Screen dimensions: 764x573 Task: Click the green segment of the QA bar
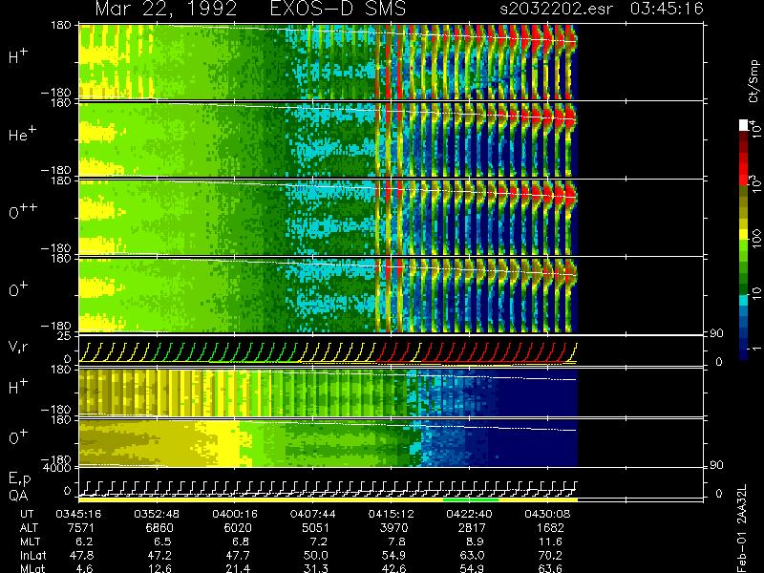(x=471, y=499)
